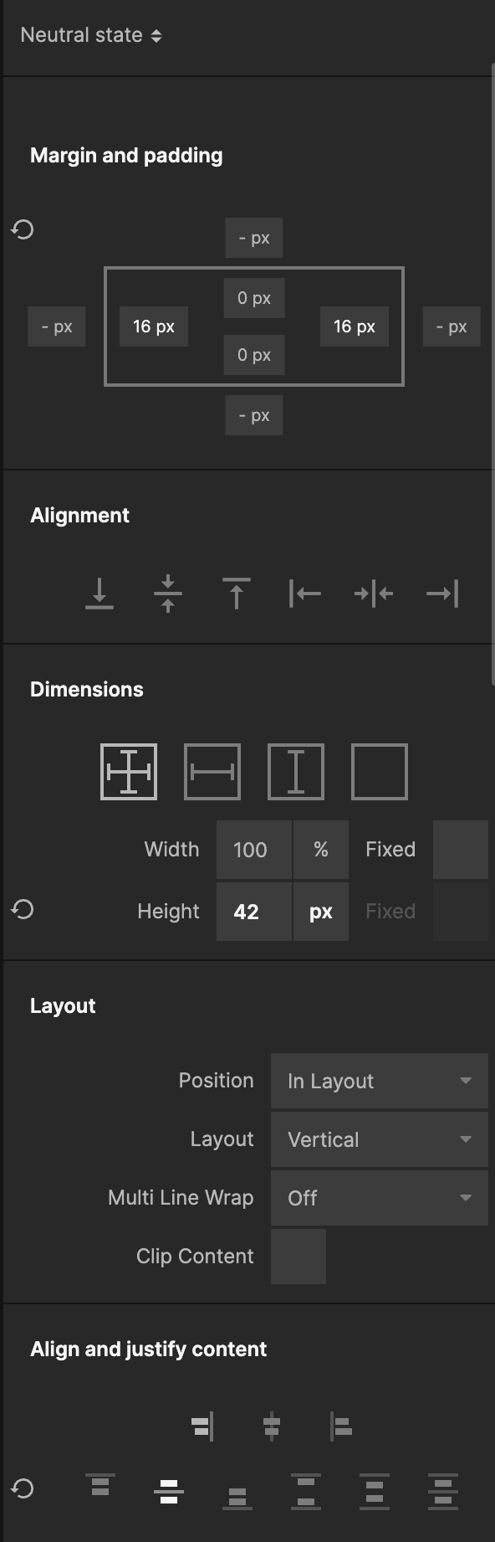The image size is (495, 1542).
Task: Open the Neutral state selector
Action: pyautogui.click(x=91, y=35)
